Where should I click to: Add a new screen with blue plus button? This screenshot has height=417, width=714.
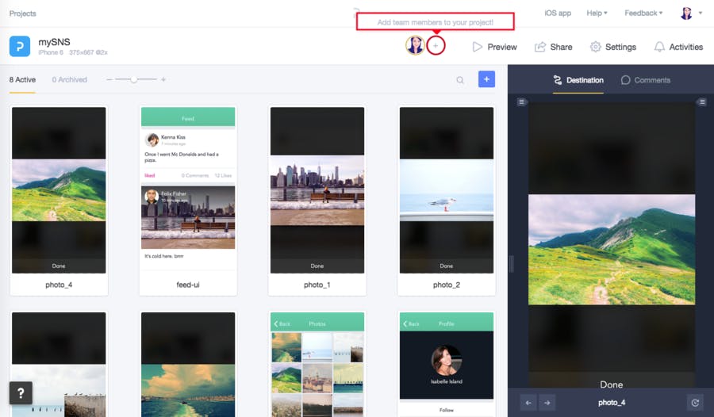[486, 79]
